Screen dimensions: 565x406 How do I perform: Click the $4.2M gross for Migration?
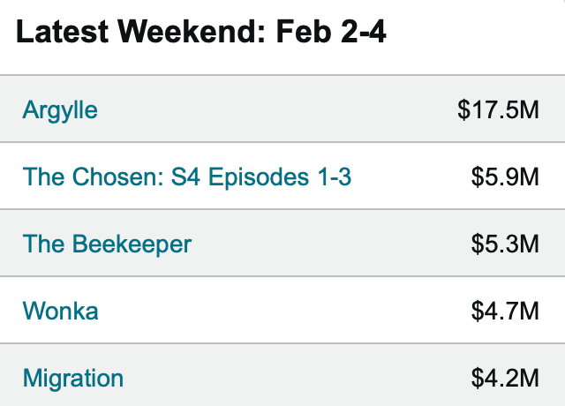coord(505,378)
